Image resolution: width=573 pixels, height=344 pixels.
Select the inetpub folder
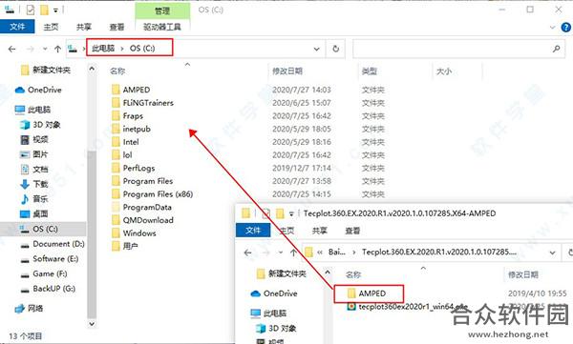137,129
